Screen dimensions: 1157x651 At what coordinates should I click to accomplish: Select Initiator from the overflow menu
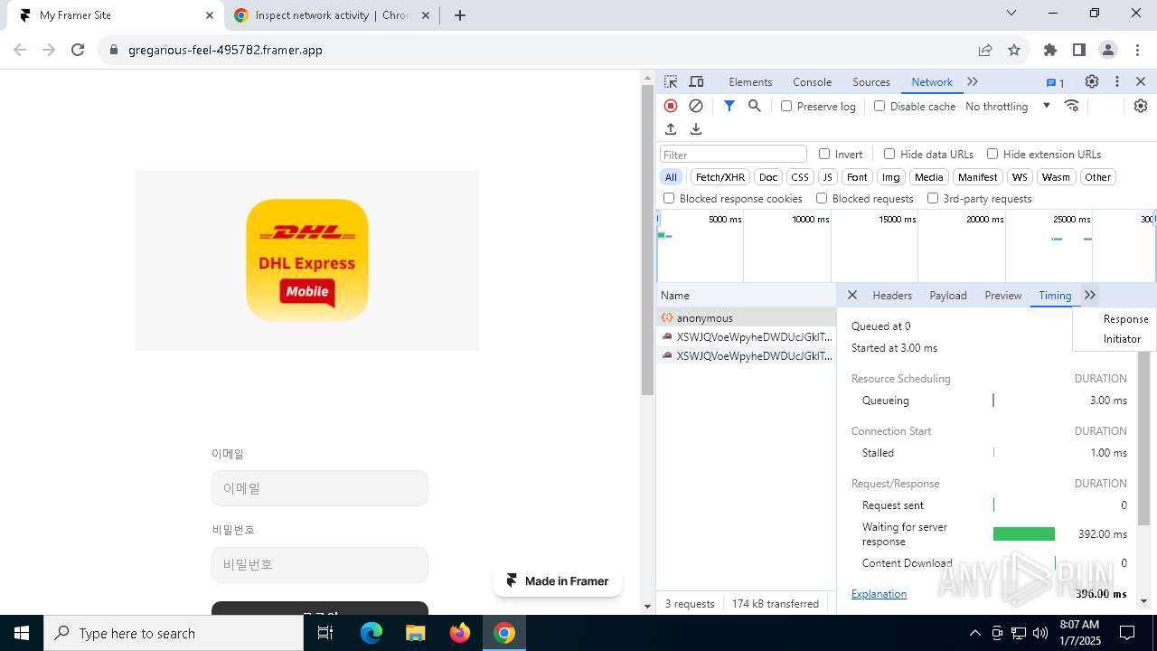1115,339
